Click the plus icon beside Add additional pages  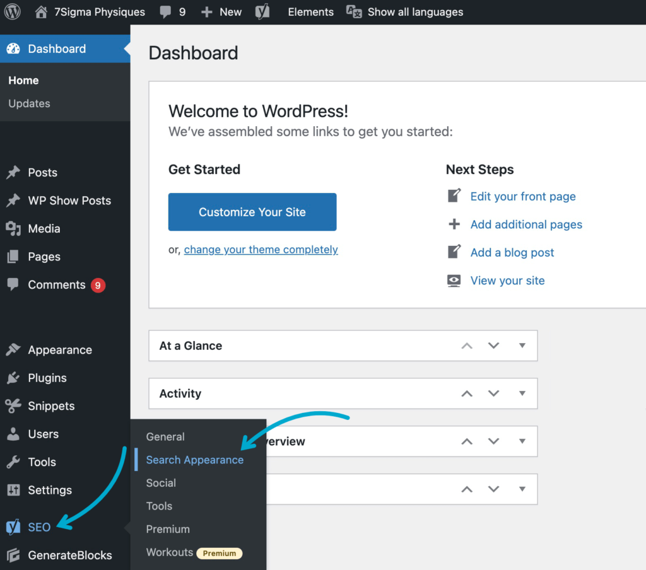click(454, 224)
